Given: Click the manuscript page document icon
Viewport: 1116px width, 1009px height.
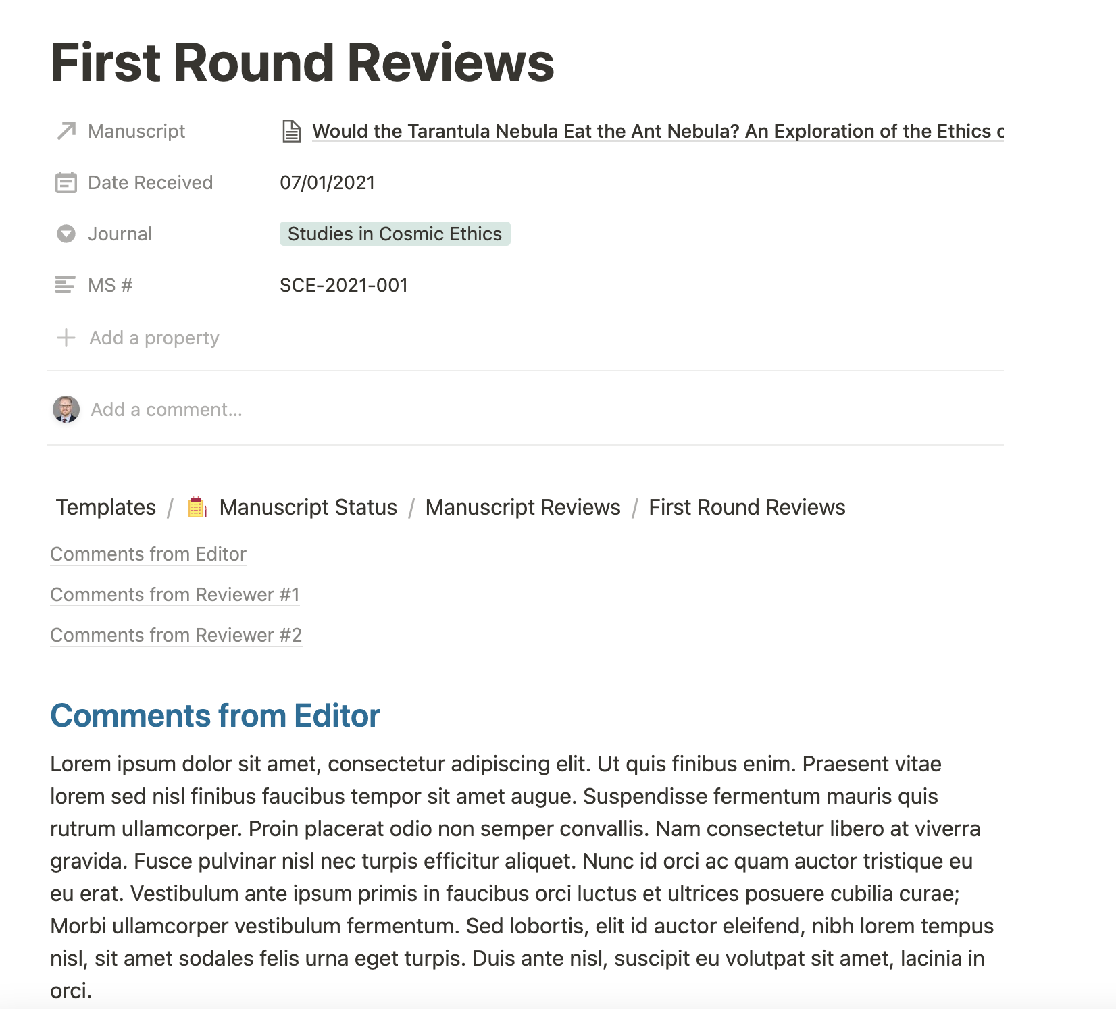Looking at the screenshot, I should pyautogui.click(x=291, y=131).
